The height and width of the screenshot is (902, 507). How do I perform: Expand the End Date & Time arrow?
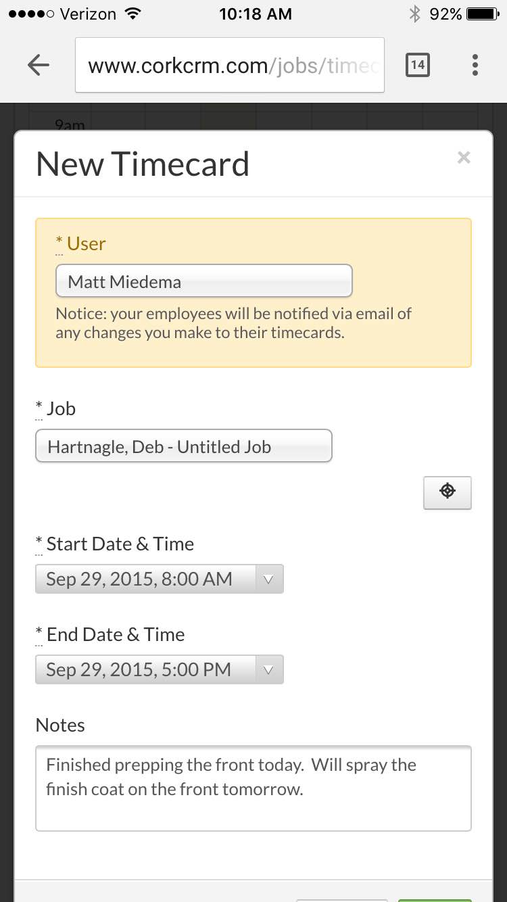pyautogui.click(x=268, y=670)
